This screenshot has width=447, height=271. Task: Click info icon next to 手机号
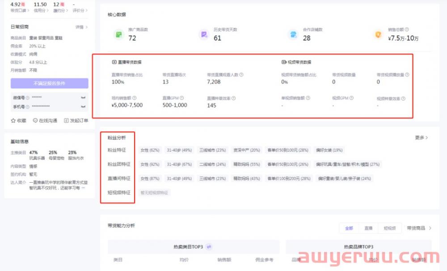[x=27, y=107]
